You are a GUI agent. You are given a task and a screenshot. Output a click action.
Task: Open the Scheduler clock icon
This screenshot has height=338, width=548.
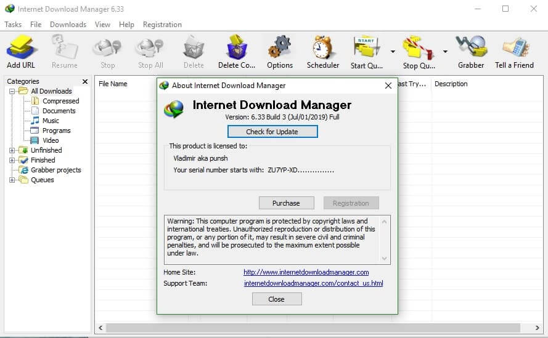tap(322, 47)
